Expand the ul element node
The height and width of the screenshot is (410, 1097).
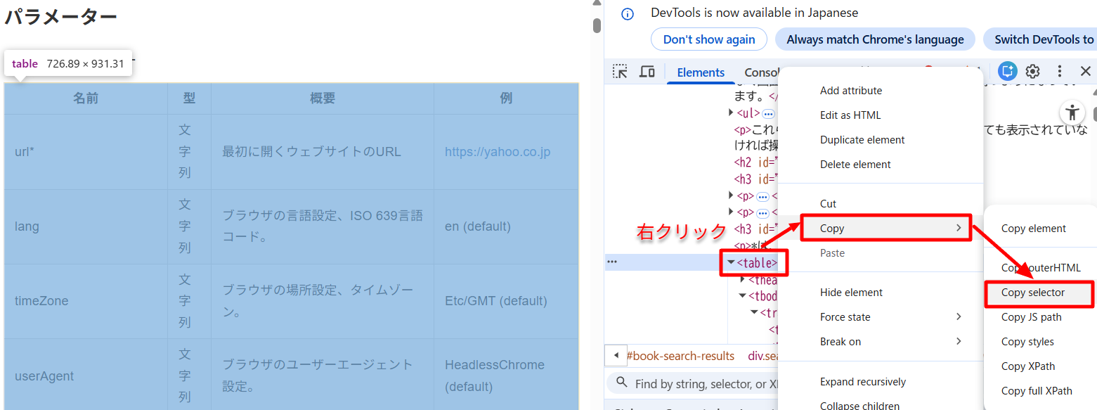pos(732,113)
